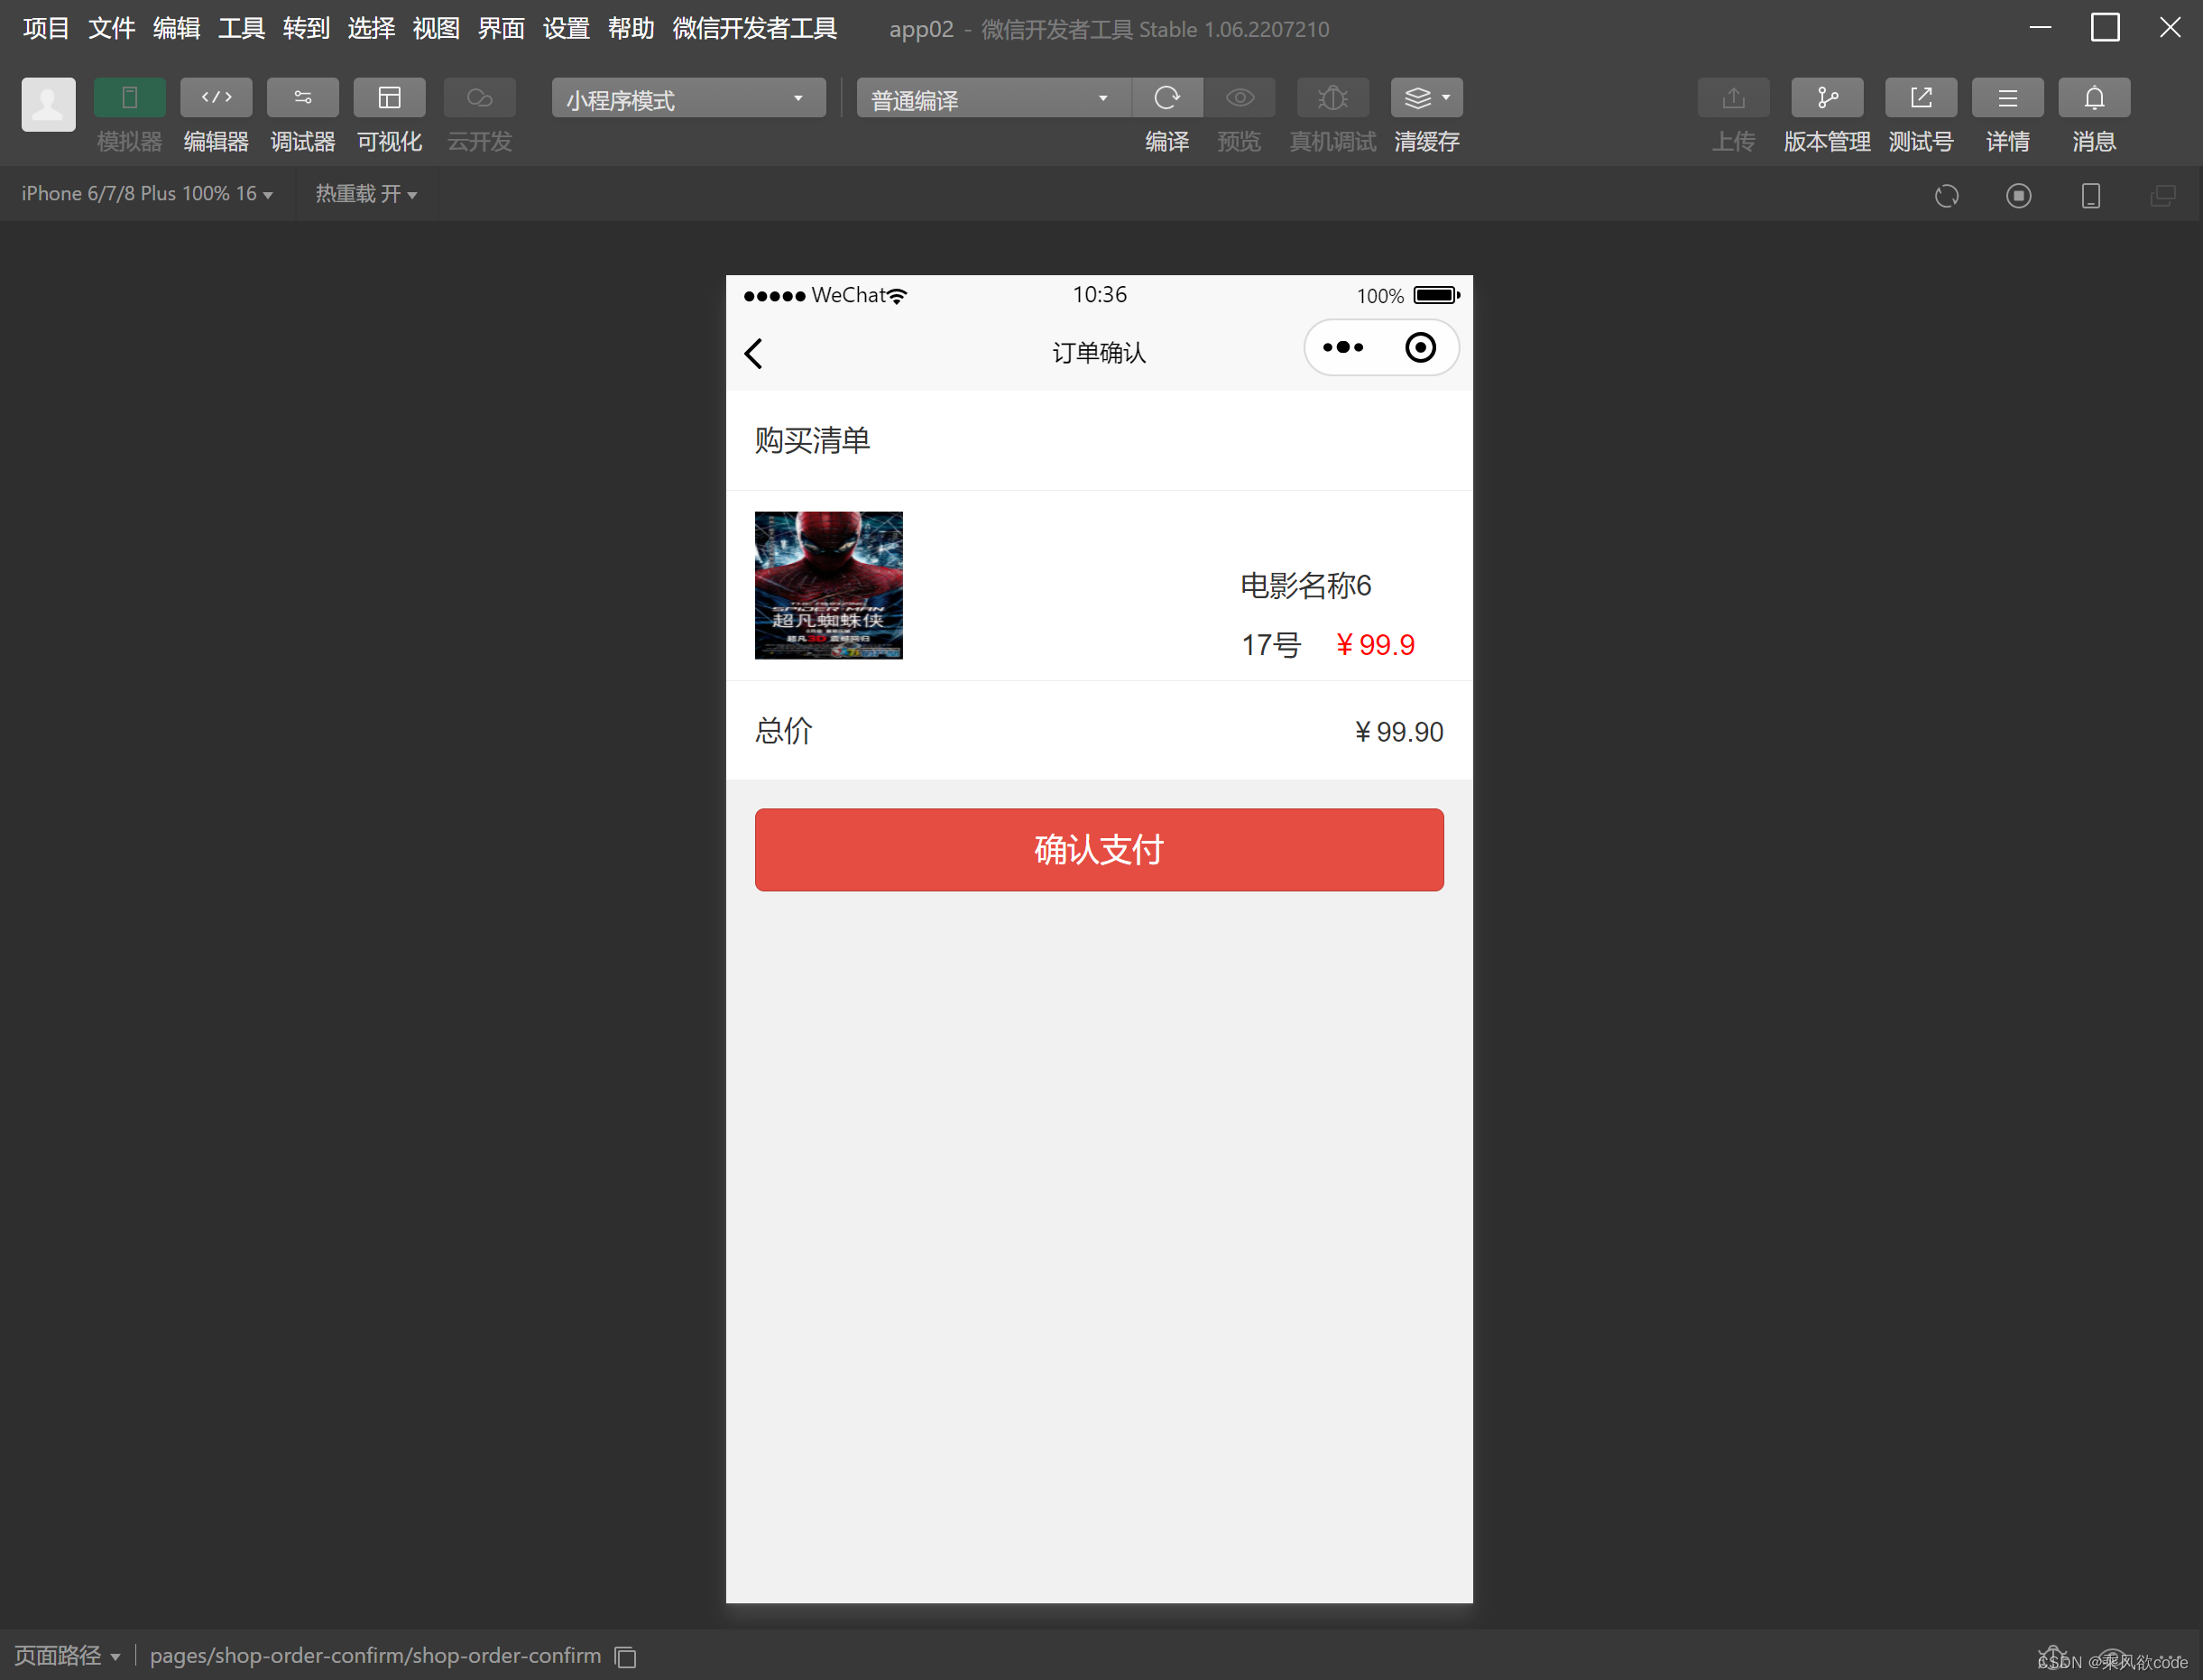
Task: Click the rotate simulator icon
Action: (x=1946, y=195)
